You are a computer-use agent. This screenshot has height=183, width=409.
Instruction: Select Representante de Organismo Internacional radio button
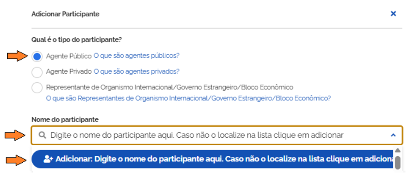pos(37,88)
